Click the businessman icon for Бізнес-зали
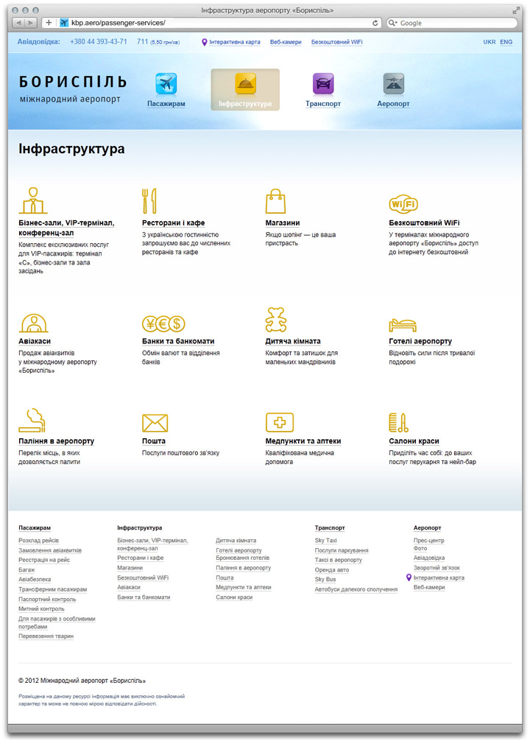This screenshot has height=744, width=530. point(33,200)
